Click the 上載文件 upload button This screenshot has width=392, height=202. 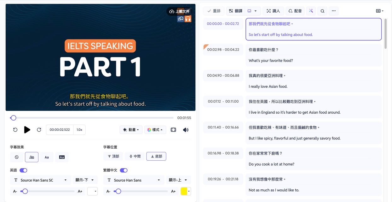[x=179, y=11]
